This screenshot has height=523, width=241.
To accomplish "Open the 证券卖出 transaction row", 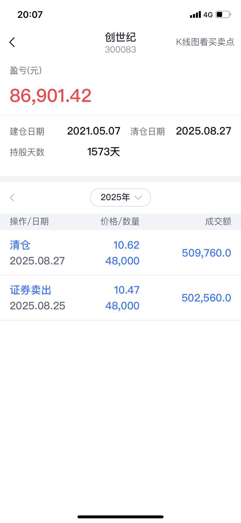I will click(120, 298).
